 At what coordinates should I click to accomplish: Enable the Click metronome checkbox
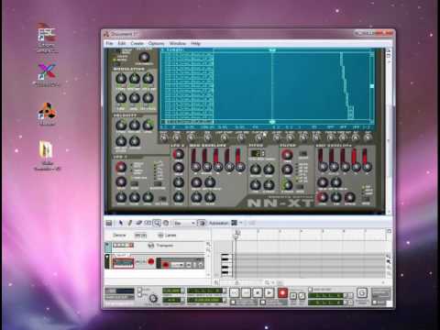point(140,290)
